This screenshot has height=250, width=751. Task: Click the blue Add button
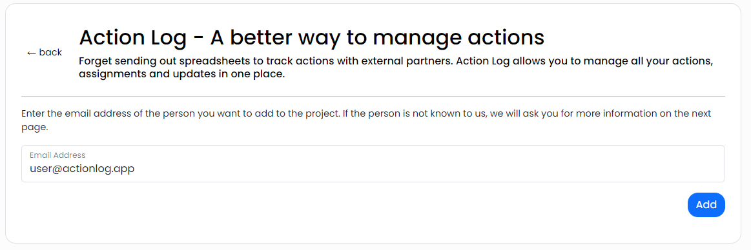tap(706, 205)
